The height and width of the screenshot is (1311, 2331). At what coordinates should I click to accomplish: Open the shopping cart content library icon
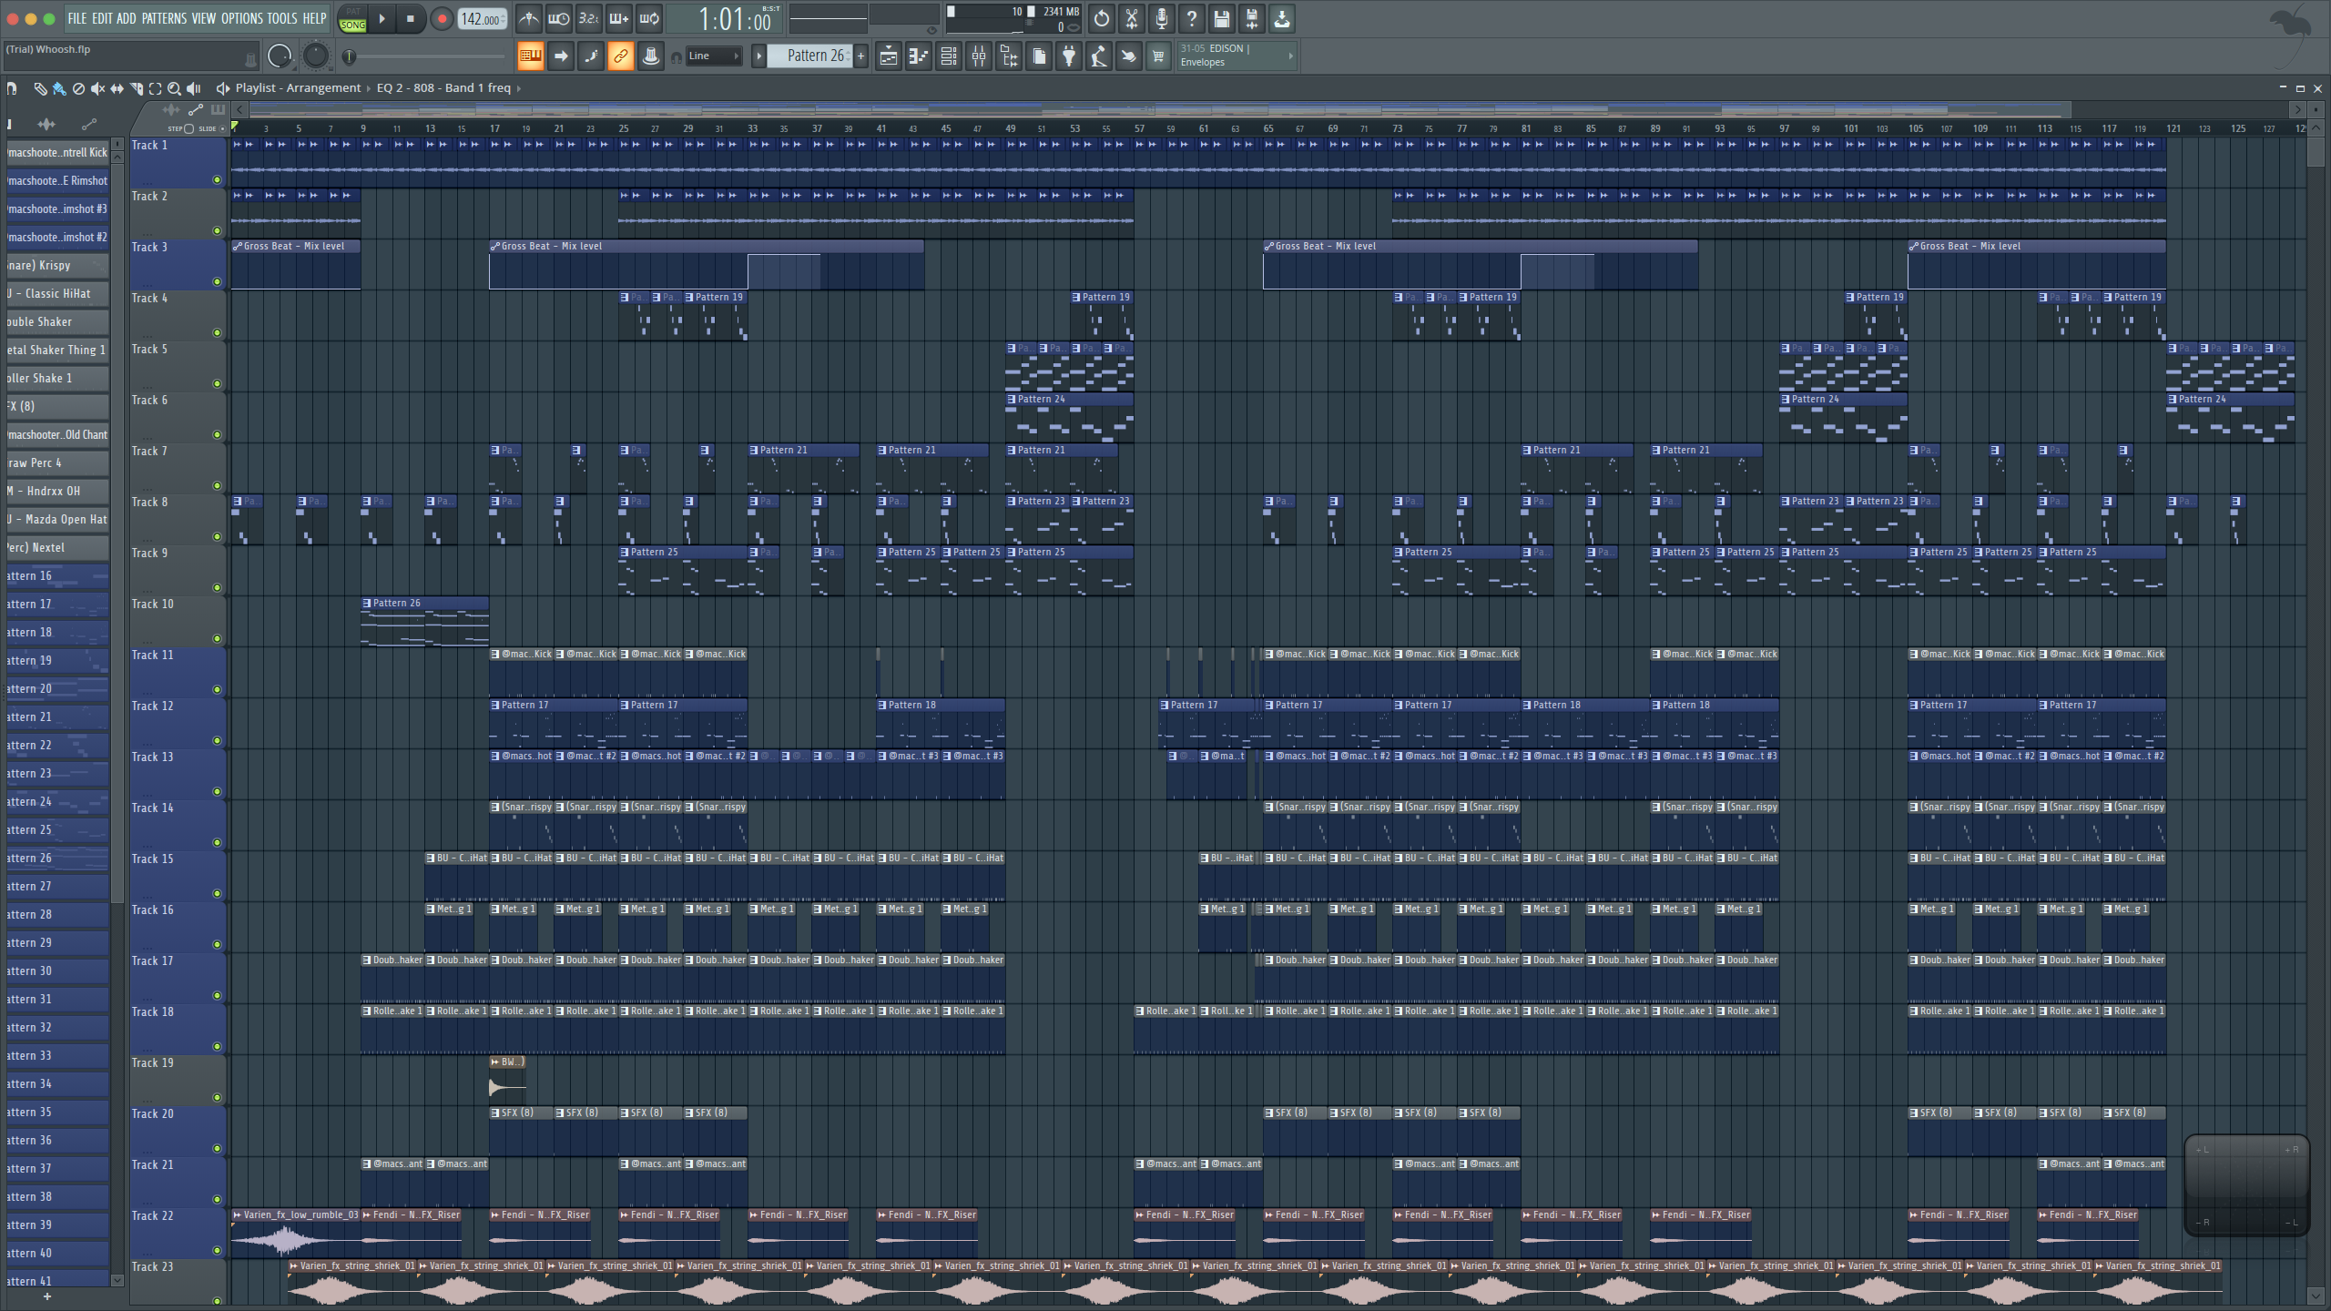[x=1158, y=56]
